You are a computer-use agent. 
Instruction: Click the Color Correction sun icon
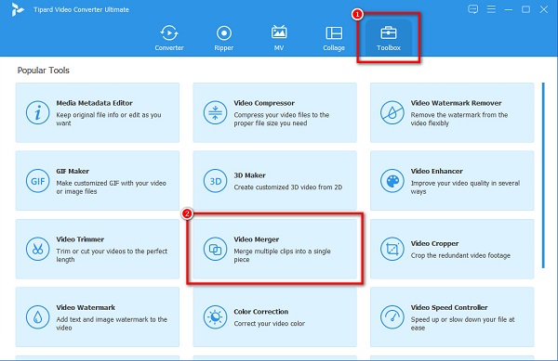coord(215,317)
